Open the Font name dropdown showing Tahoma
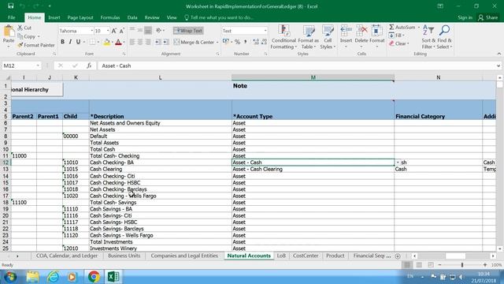The width and height of the screenshot is (504, 284). click(91, 31)
